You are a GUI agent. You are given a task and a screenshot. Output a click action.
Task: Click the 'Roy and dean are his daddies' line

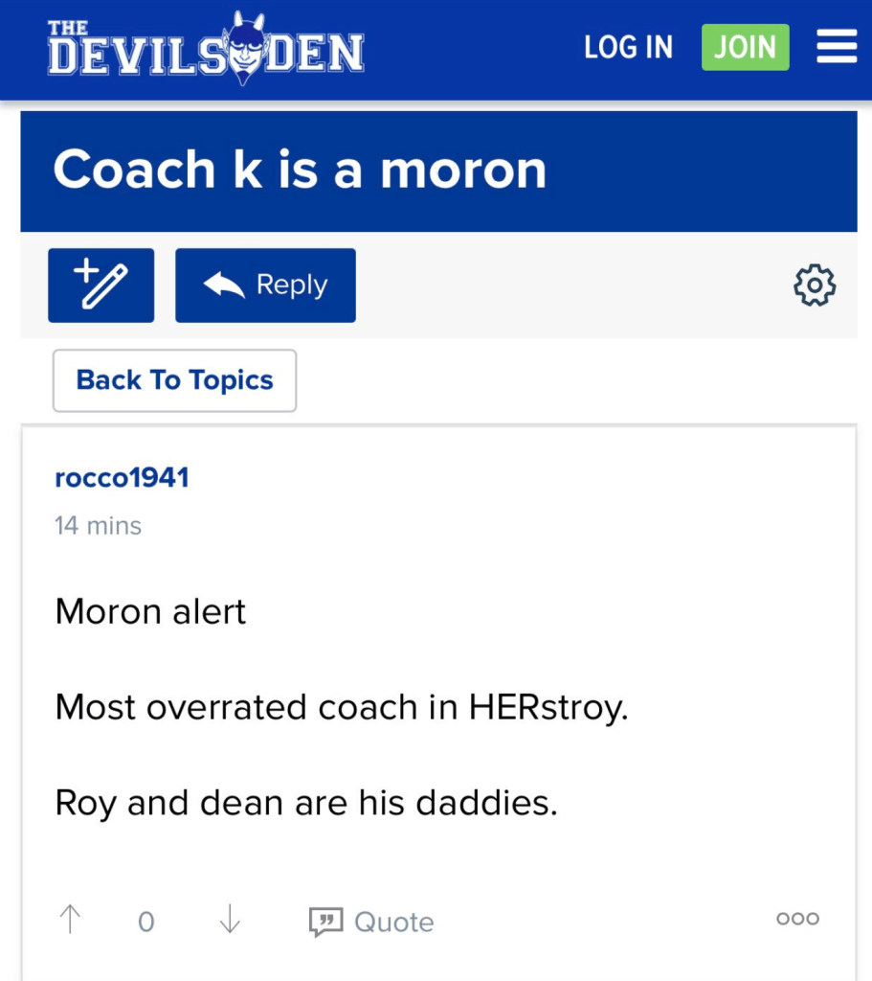coord(306,803)
